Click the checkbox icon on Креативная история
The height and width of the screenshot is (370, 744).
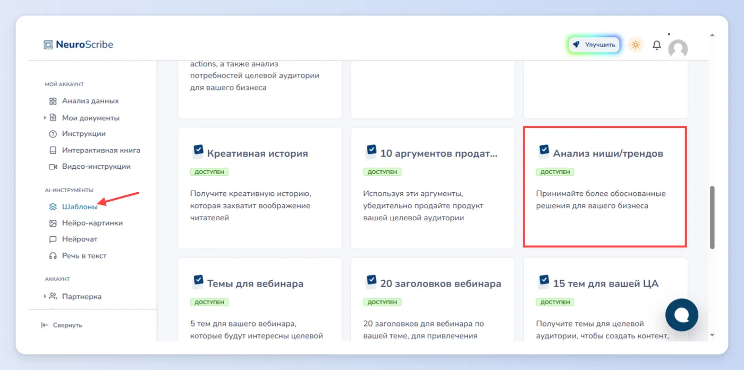click(198, 151)
